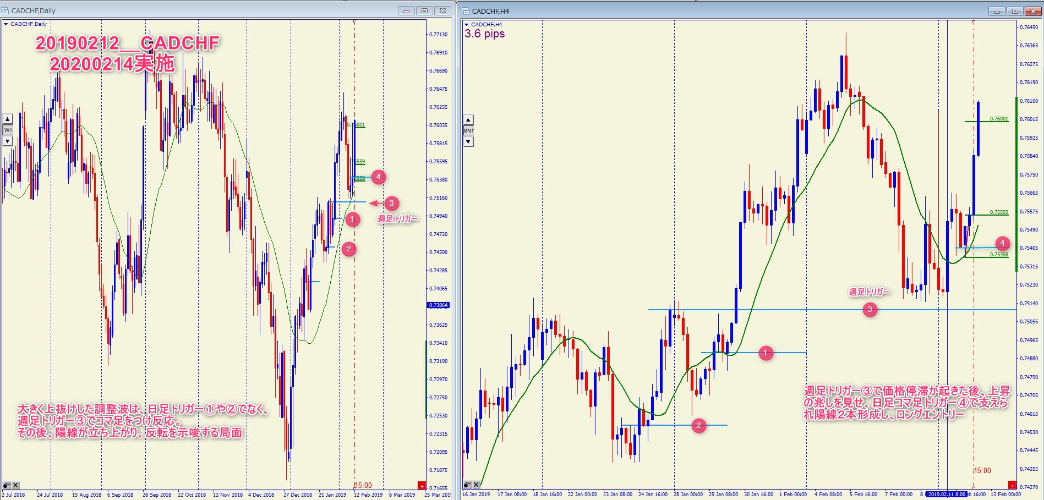Maximize the CADCHF,Daily chart window
The width and height of the screenshot is (1044, 500).
[x=424, y=10]
